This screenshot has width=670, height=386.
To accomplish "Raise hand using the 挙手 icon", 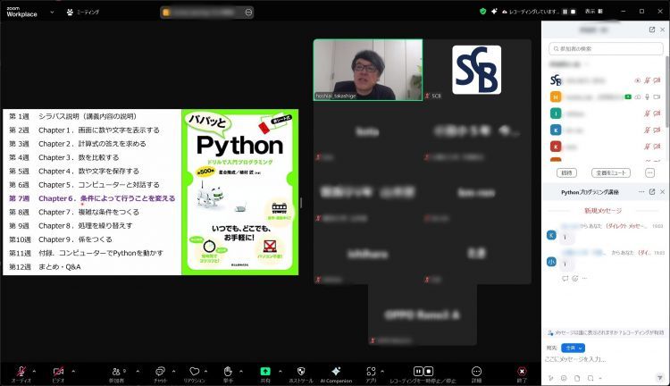I will 228,371.
